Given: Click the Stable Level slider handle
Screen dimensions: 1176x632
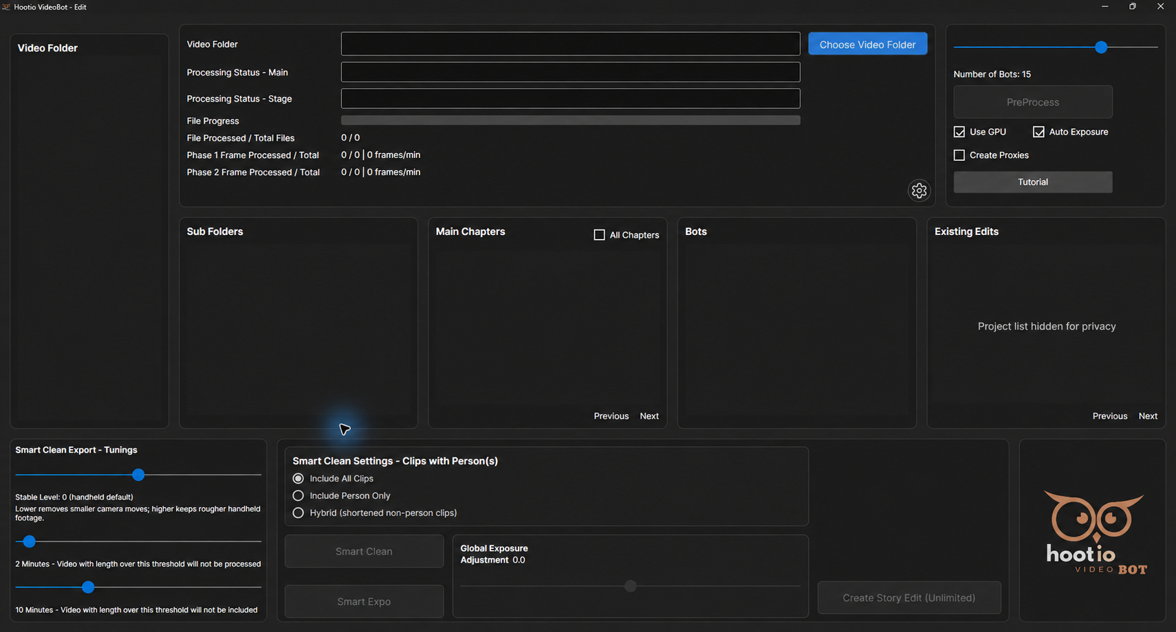Looking at the screenshot, I should [138, 475].
